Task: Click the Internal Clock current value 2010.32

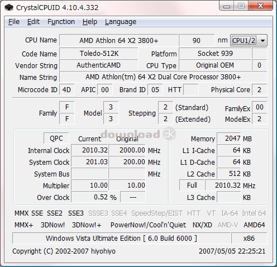Action: [x=89, y=150]
